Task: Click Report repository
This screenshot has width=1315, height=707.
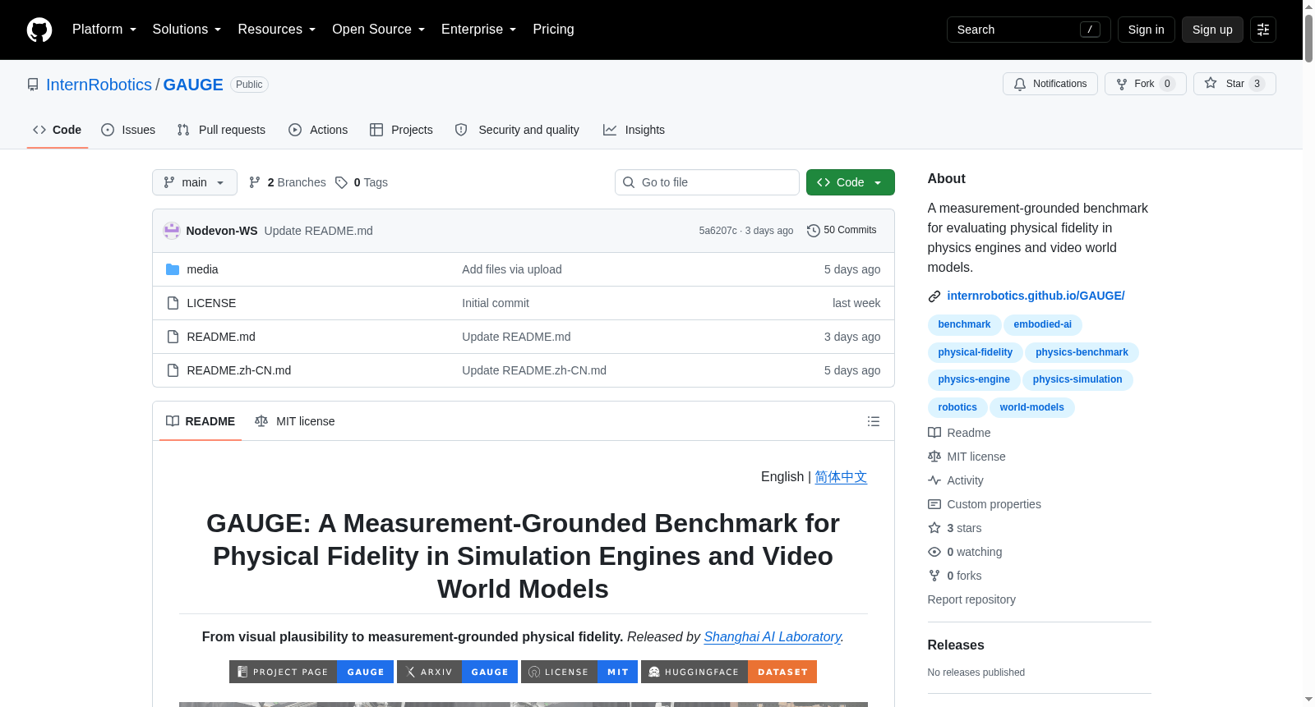Action: 971,599
